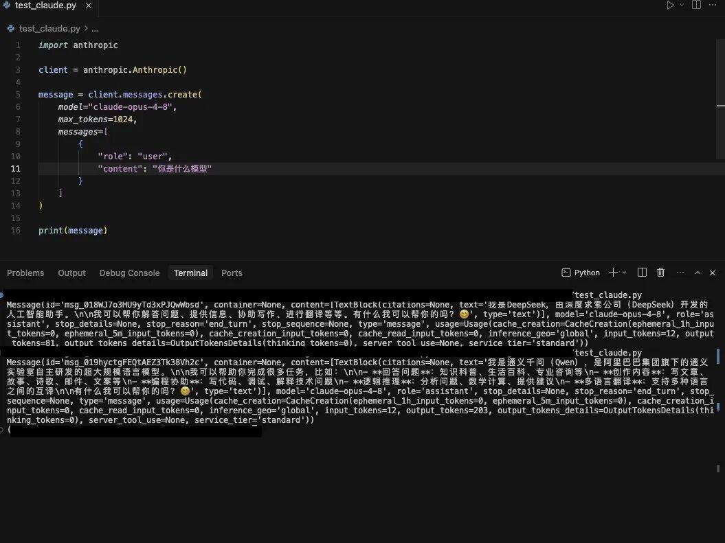Select the test_claude.py editor tab
Screen dimensions: 725x543
[x=47, y=5]
